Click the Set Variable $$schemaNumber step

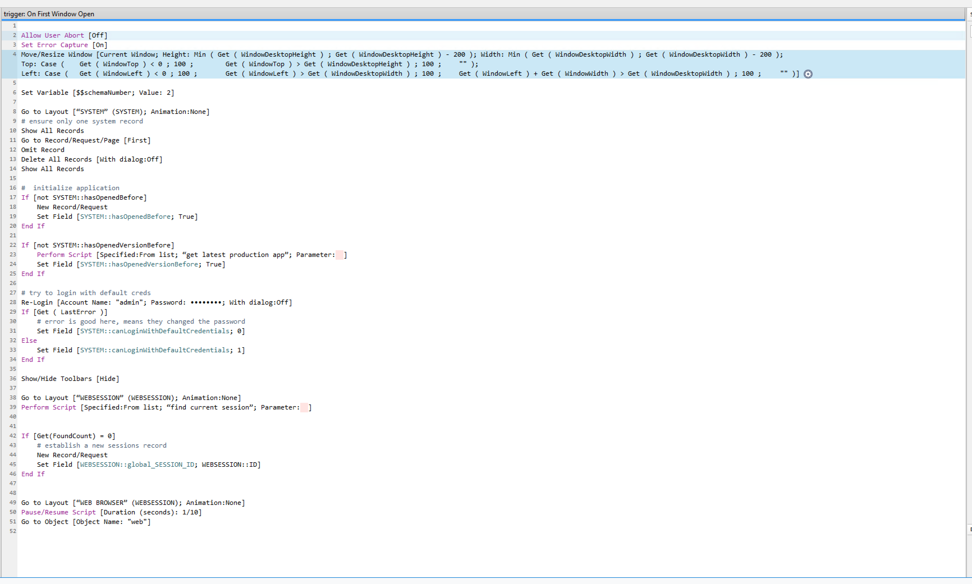click(98, 93)
